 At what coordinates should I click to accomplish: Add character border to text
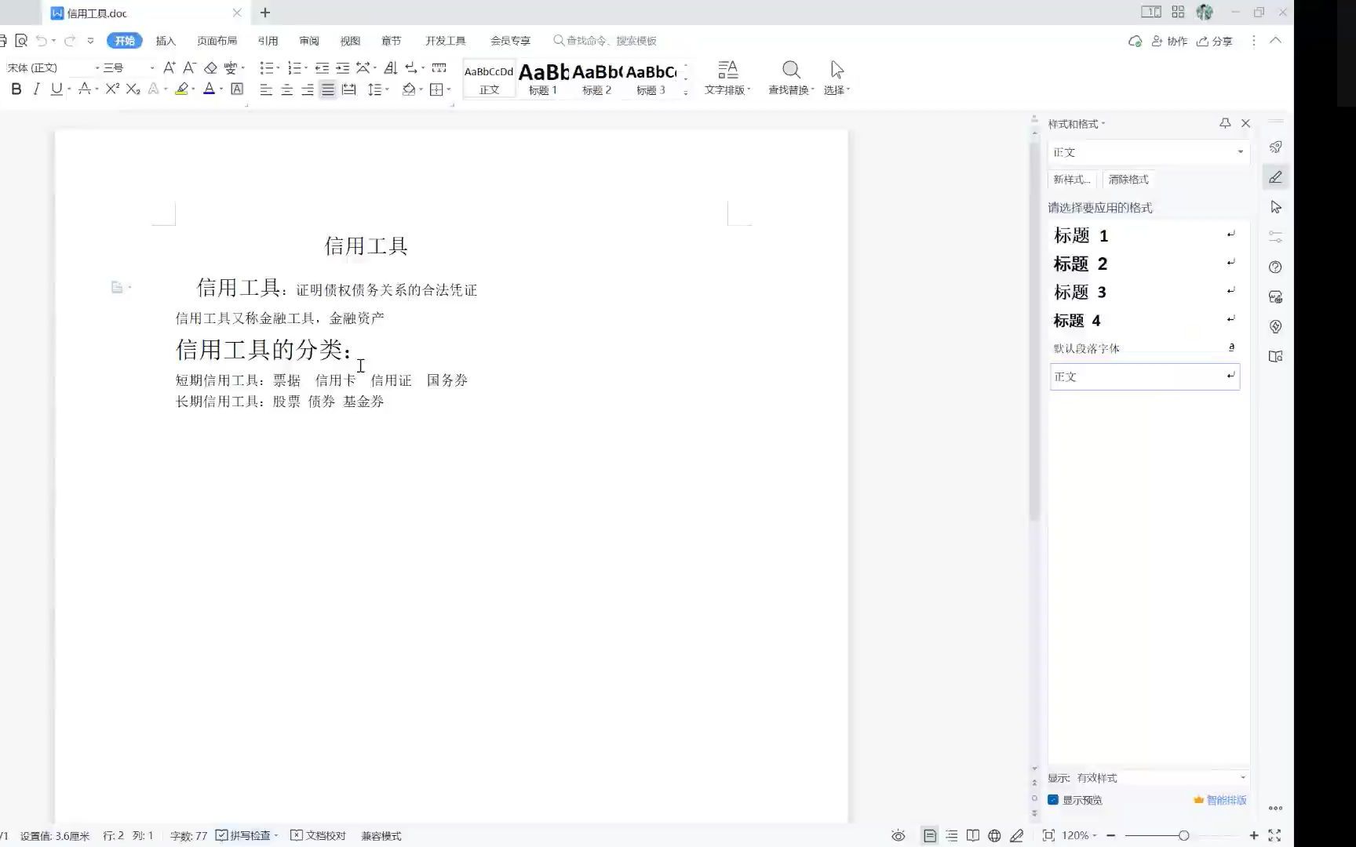pyautogui.click(x=237, y=89)
